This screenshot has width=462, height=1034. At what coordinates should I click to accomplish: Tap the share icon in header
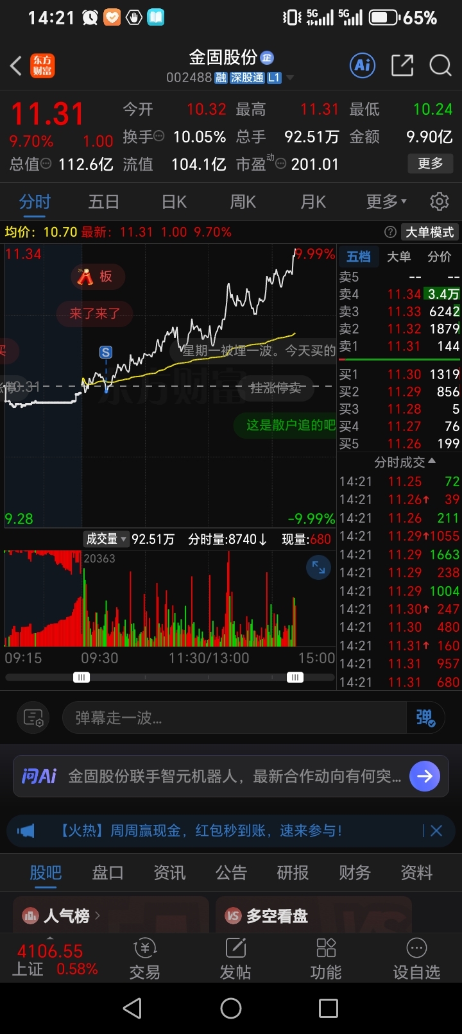[402, 65]
